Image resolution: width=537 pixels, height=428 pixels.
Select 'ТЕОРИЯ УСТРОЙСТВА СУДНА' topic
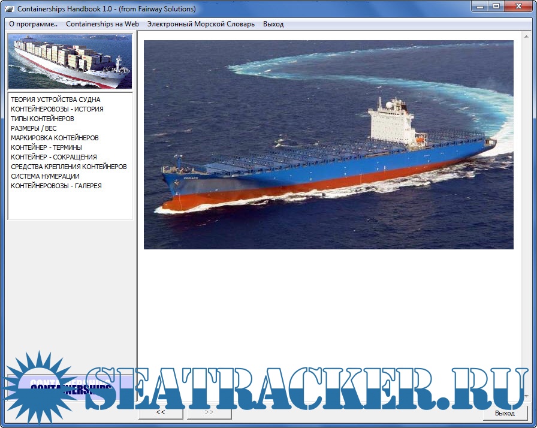[x=56, y=100]
